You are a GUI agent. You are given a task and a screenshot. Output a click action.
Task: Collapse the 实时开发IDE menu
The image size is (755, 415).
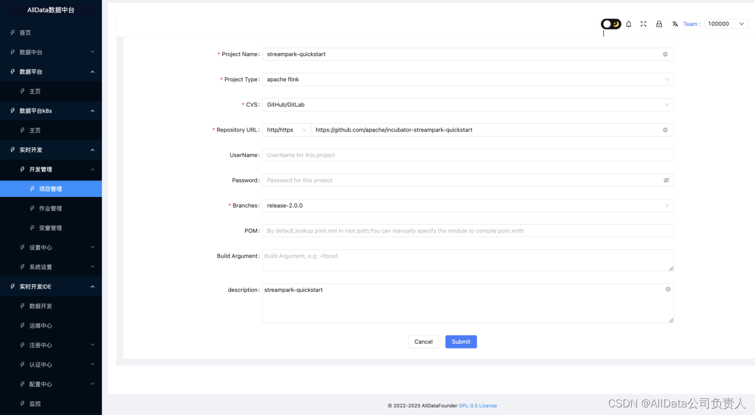[51, 286]
